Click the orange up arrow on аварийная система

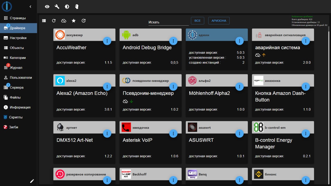(x=264, y=55)
